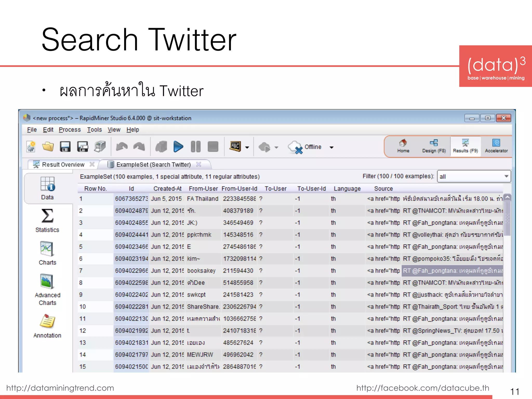This screenshot has width=532, height=399.
Task: Run the process with blue play button
Action: pos(178,147)
